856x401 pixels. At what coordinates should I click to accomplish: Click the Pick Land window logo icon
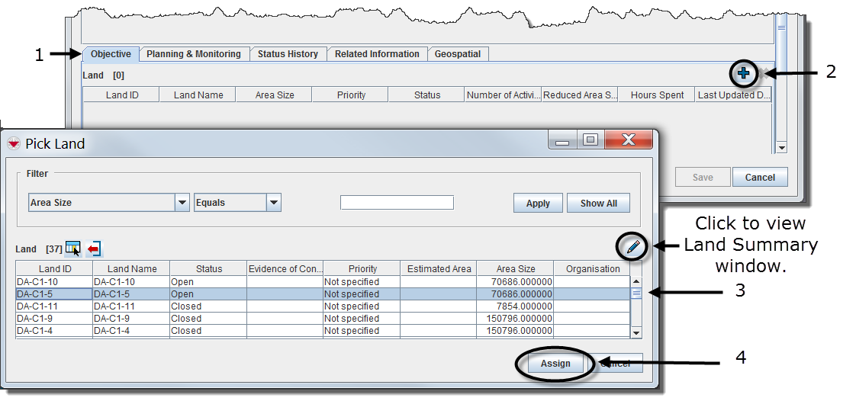[14, 143]
